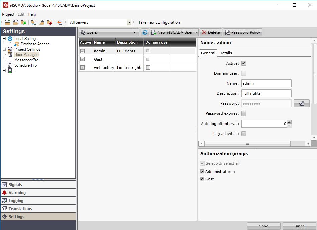Toggle Domain user checkbox in webfactory row
The image size is (317, 230).
coord(148,67)
